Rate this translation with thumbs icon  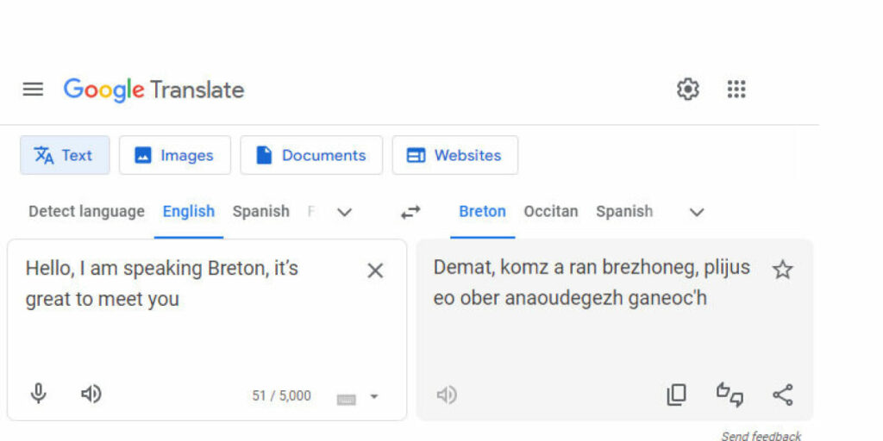pyautogui.click(x=730, y=394)
